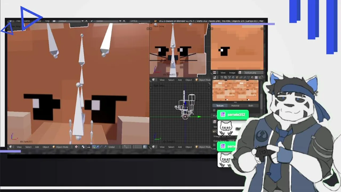Open the Object Data properties tab icon

point(249,77)
